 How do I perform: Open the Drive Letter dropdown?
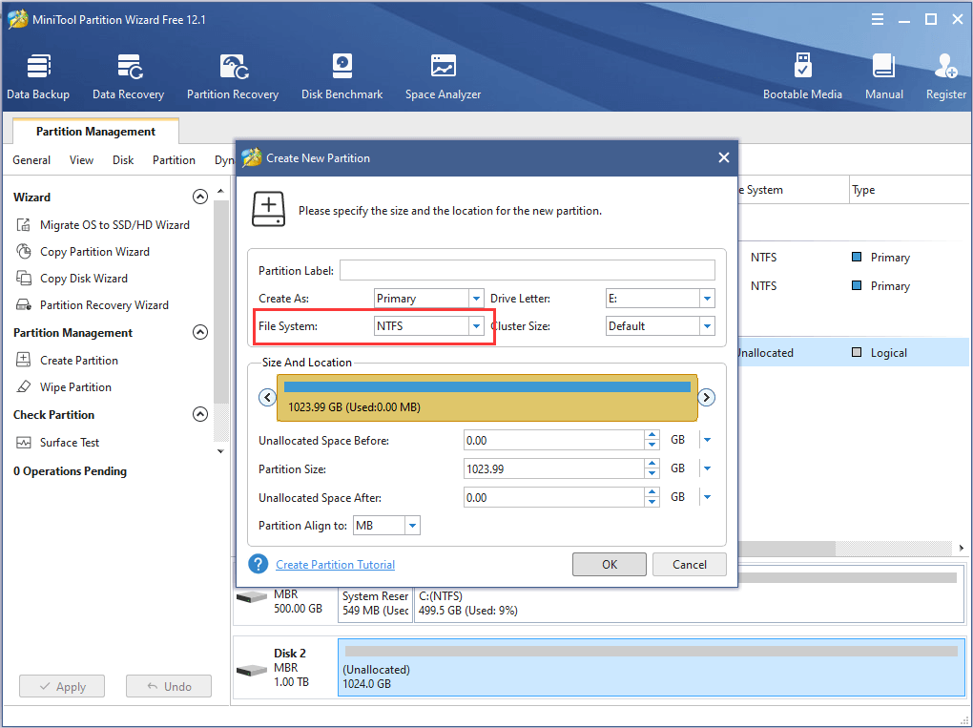[x=707, y=299]
